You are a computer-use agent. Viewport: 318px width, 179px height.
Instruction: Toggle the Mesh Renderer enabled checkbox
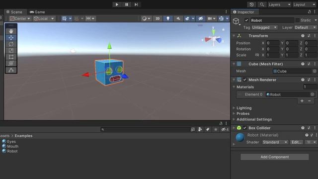pyautogui.click(x=244, y=80)
